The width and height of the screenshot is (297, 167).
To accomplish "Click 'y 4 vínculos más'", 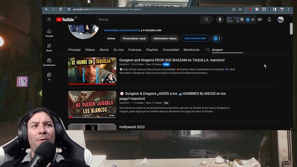I will [x=151, y=30].
